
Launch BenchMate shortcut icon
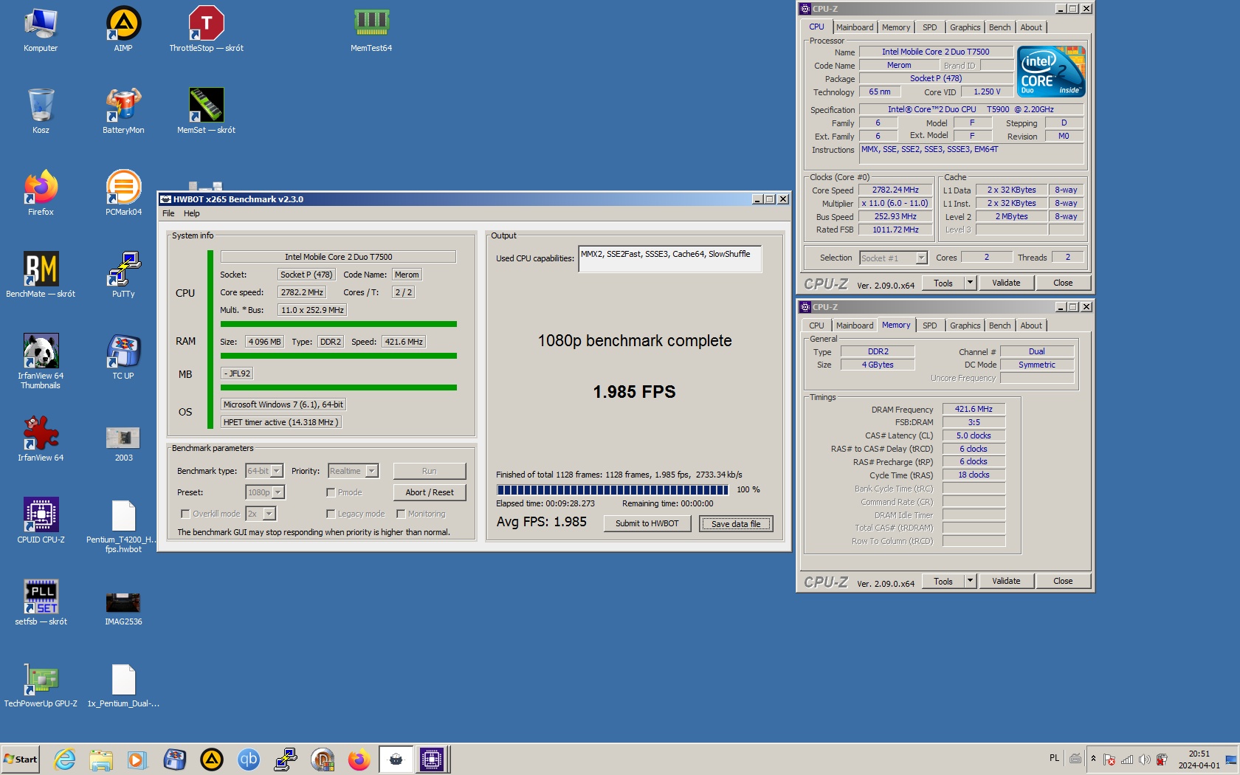coord(41,275)
